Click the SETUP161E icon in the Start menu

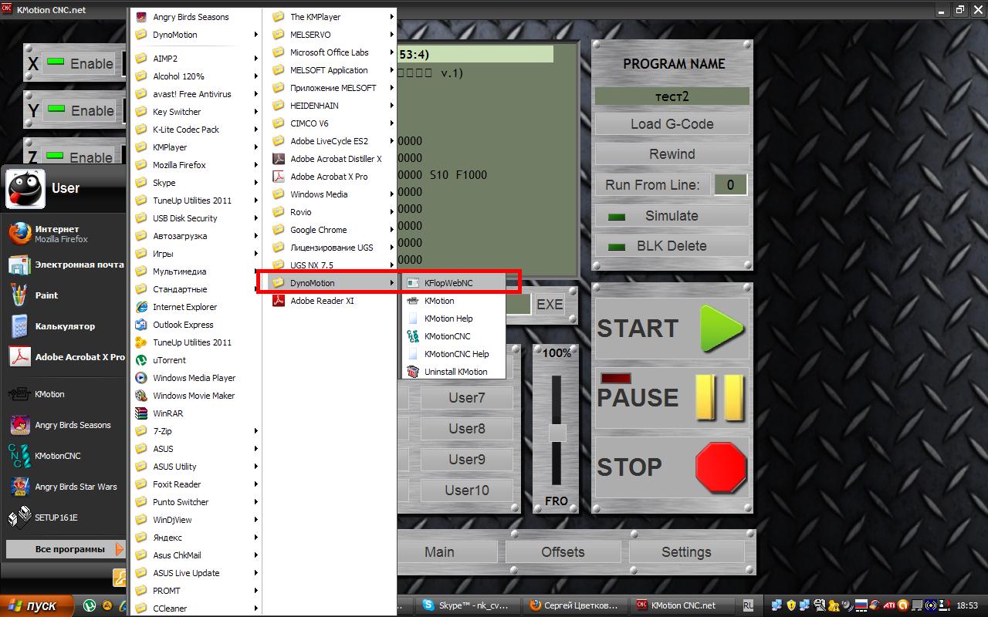(19, 518)
